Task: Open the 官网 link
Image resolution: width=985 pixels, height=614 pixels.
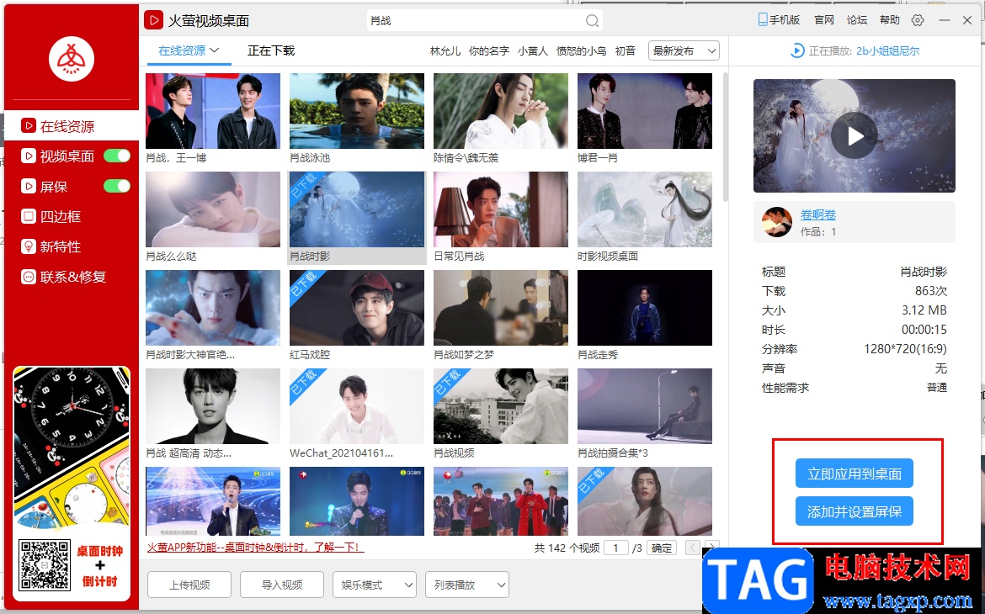Action: tap(824, 20)
